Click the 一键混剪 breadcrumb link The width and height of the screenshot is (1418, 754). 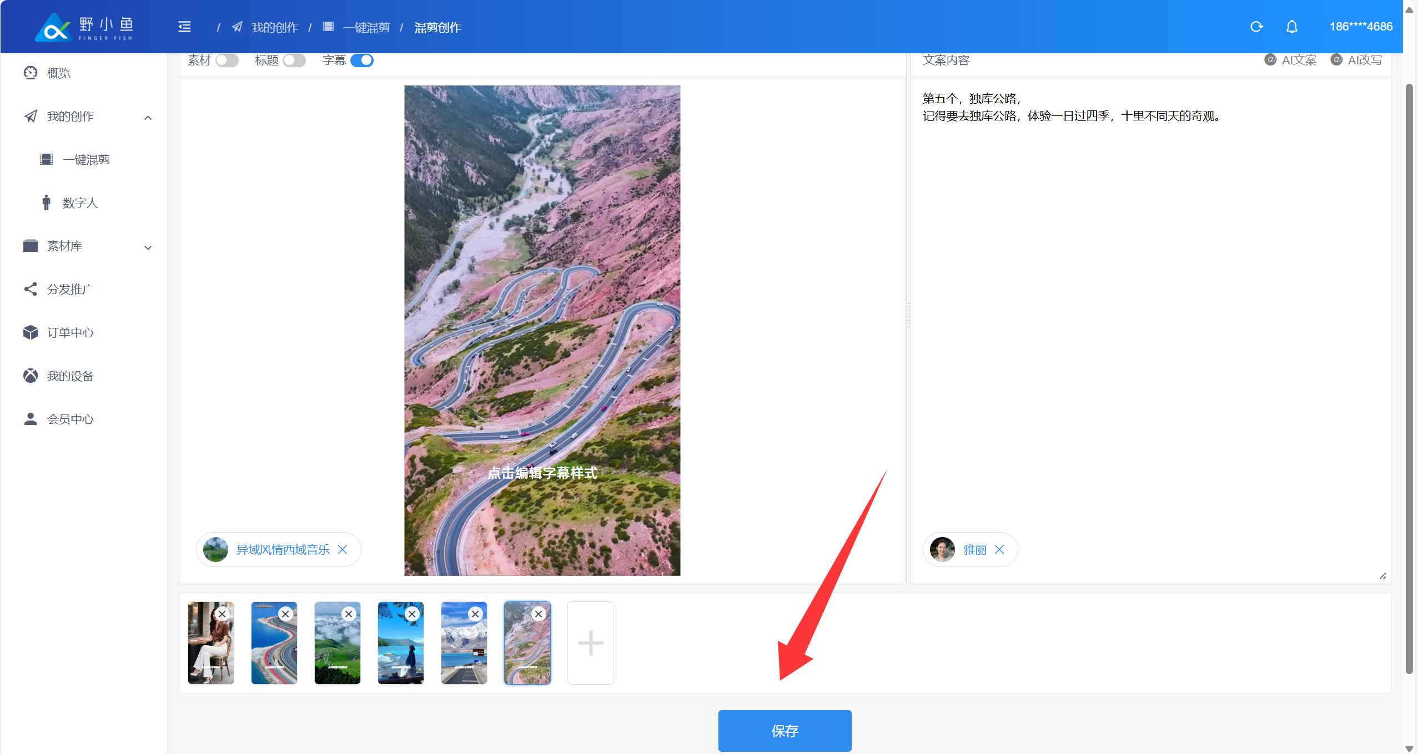pos(366,27)
